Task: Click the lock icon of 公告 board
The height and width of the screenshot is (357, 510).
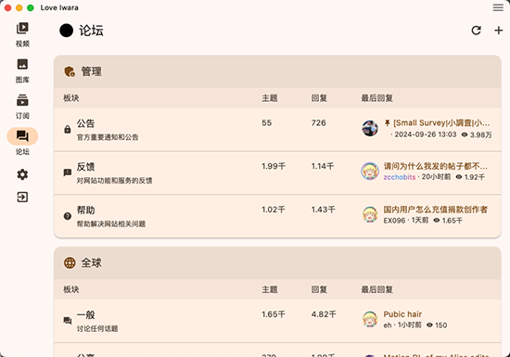Action: 68,130
